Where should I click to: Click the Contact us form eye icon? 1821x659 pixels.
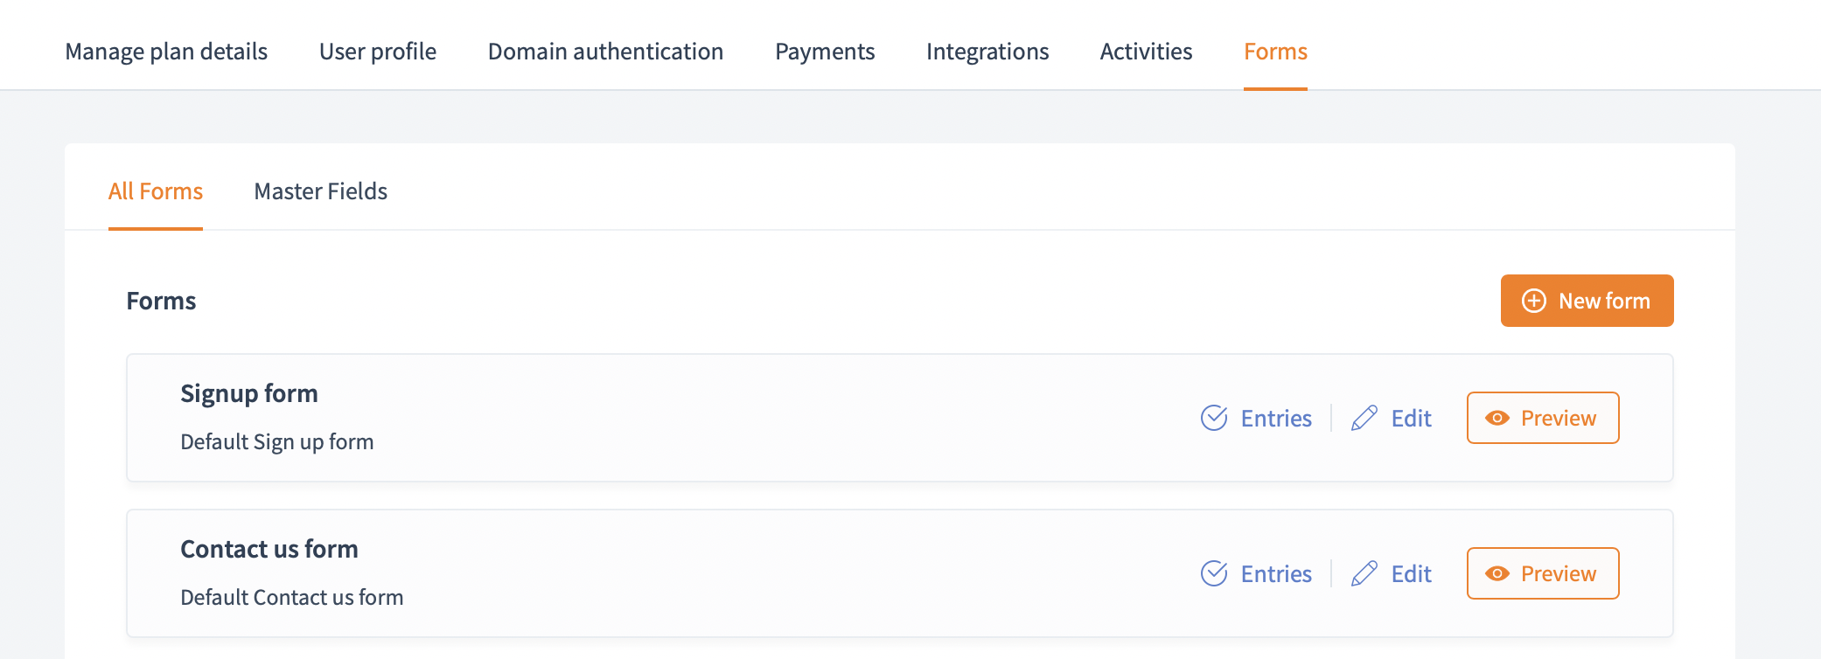pos(1497,573)
